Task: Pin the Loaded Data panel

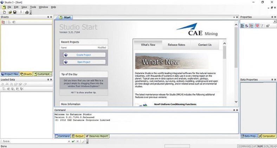Action: 48,80
